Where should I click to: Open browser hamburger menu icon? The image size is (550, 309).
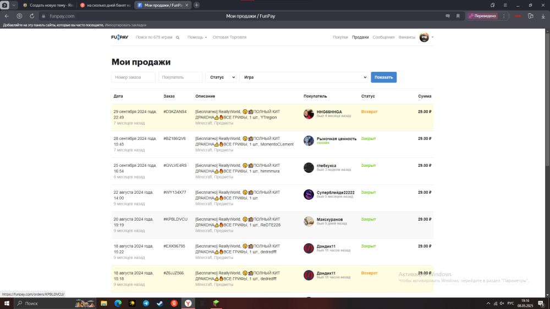tap(505, 5)
